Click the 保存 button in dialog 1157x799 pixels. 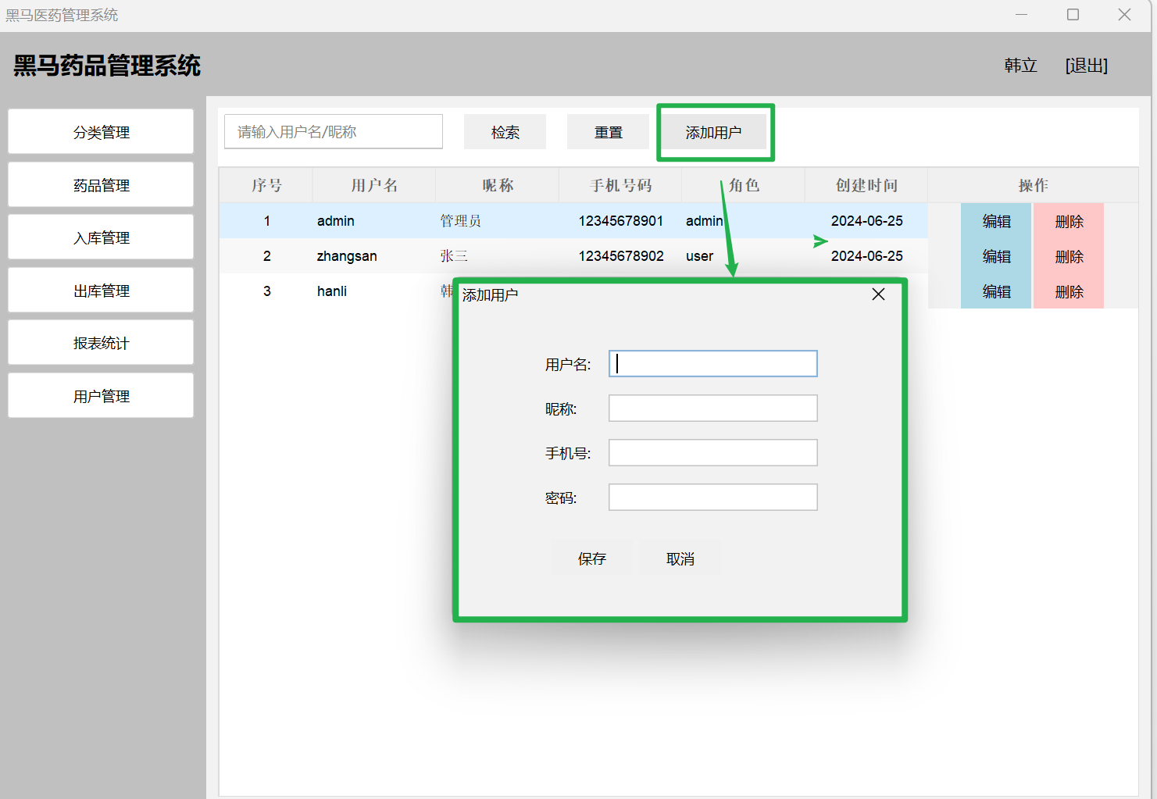coord(591,558)
